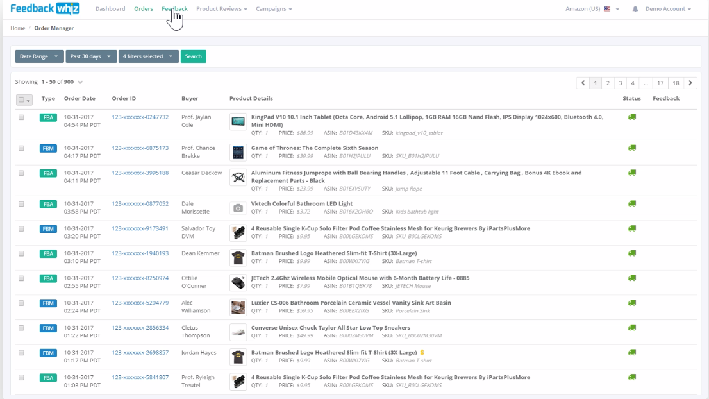
Task: Open the Demo Account dropdown
Action: [x=668, y=8]
